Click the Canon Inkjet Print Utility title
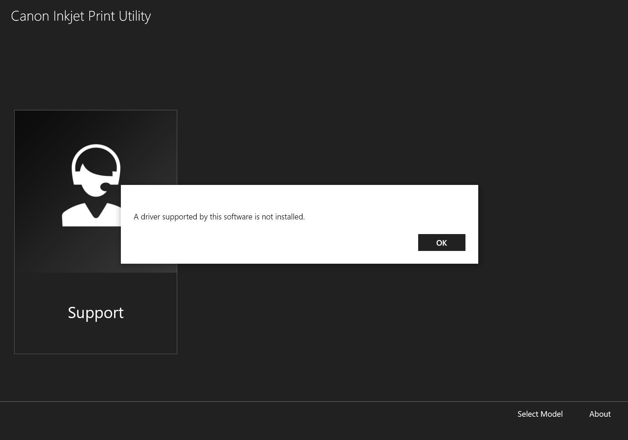Screen dimensions: 628x440 click(x=81, y=16)
